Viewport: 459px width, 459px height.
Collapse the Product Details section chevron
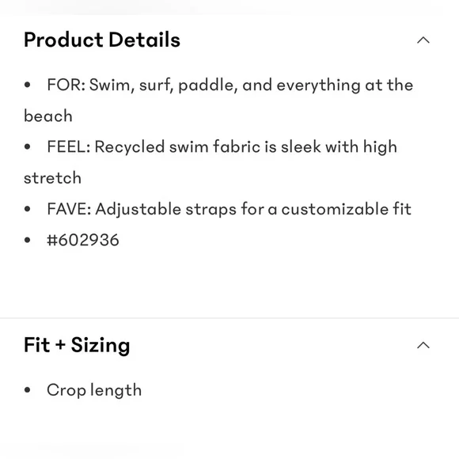click(x=423, y=40)
